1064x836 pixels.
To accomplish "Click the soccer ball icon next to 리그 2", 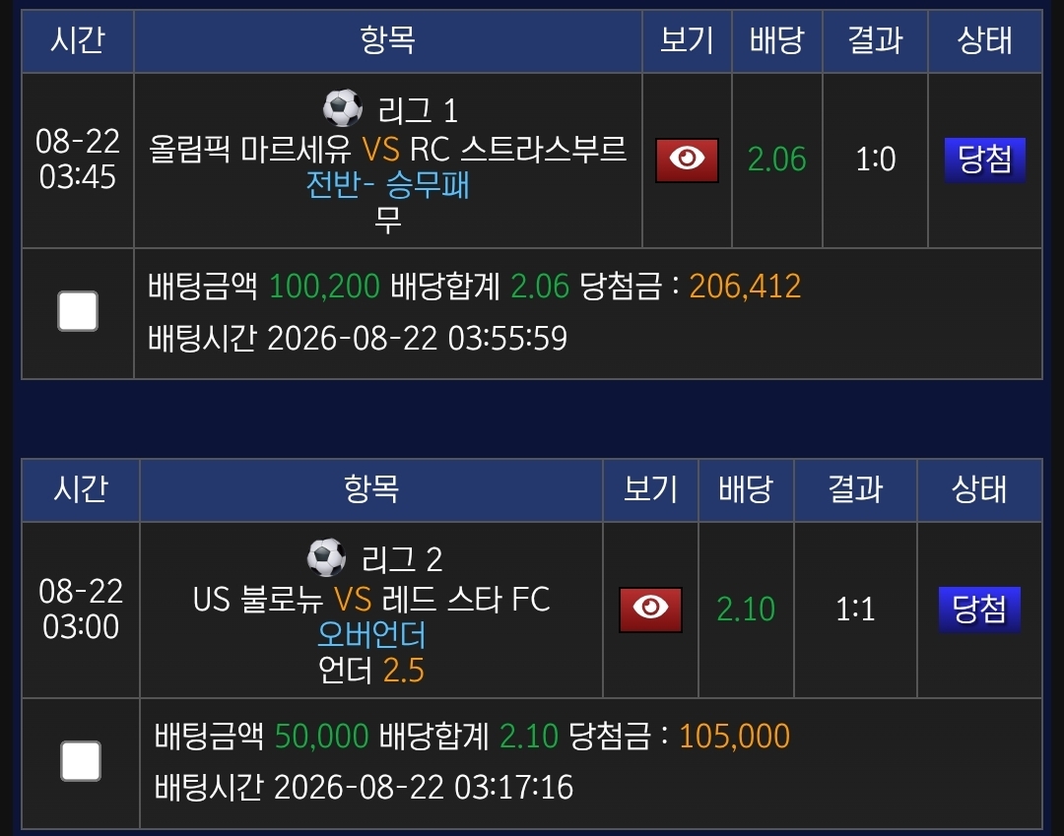I will coord(326,557).
